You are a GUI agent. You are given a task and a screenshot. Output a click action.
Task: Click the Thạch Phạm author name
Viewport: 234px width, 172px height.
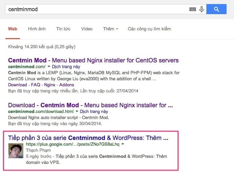pyautogui.click(x=38, y=150)
